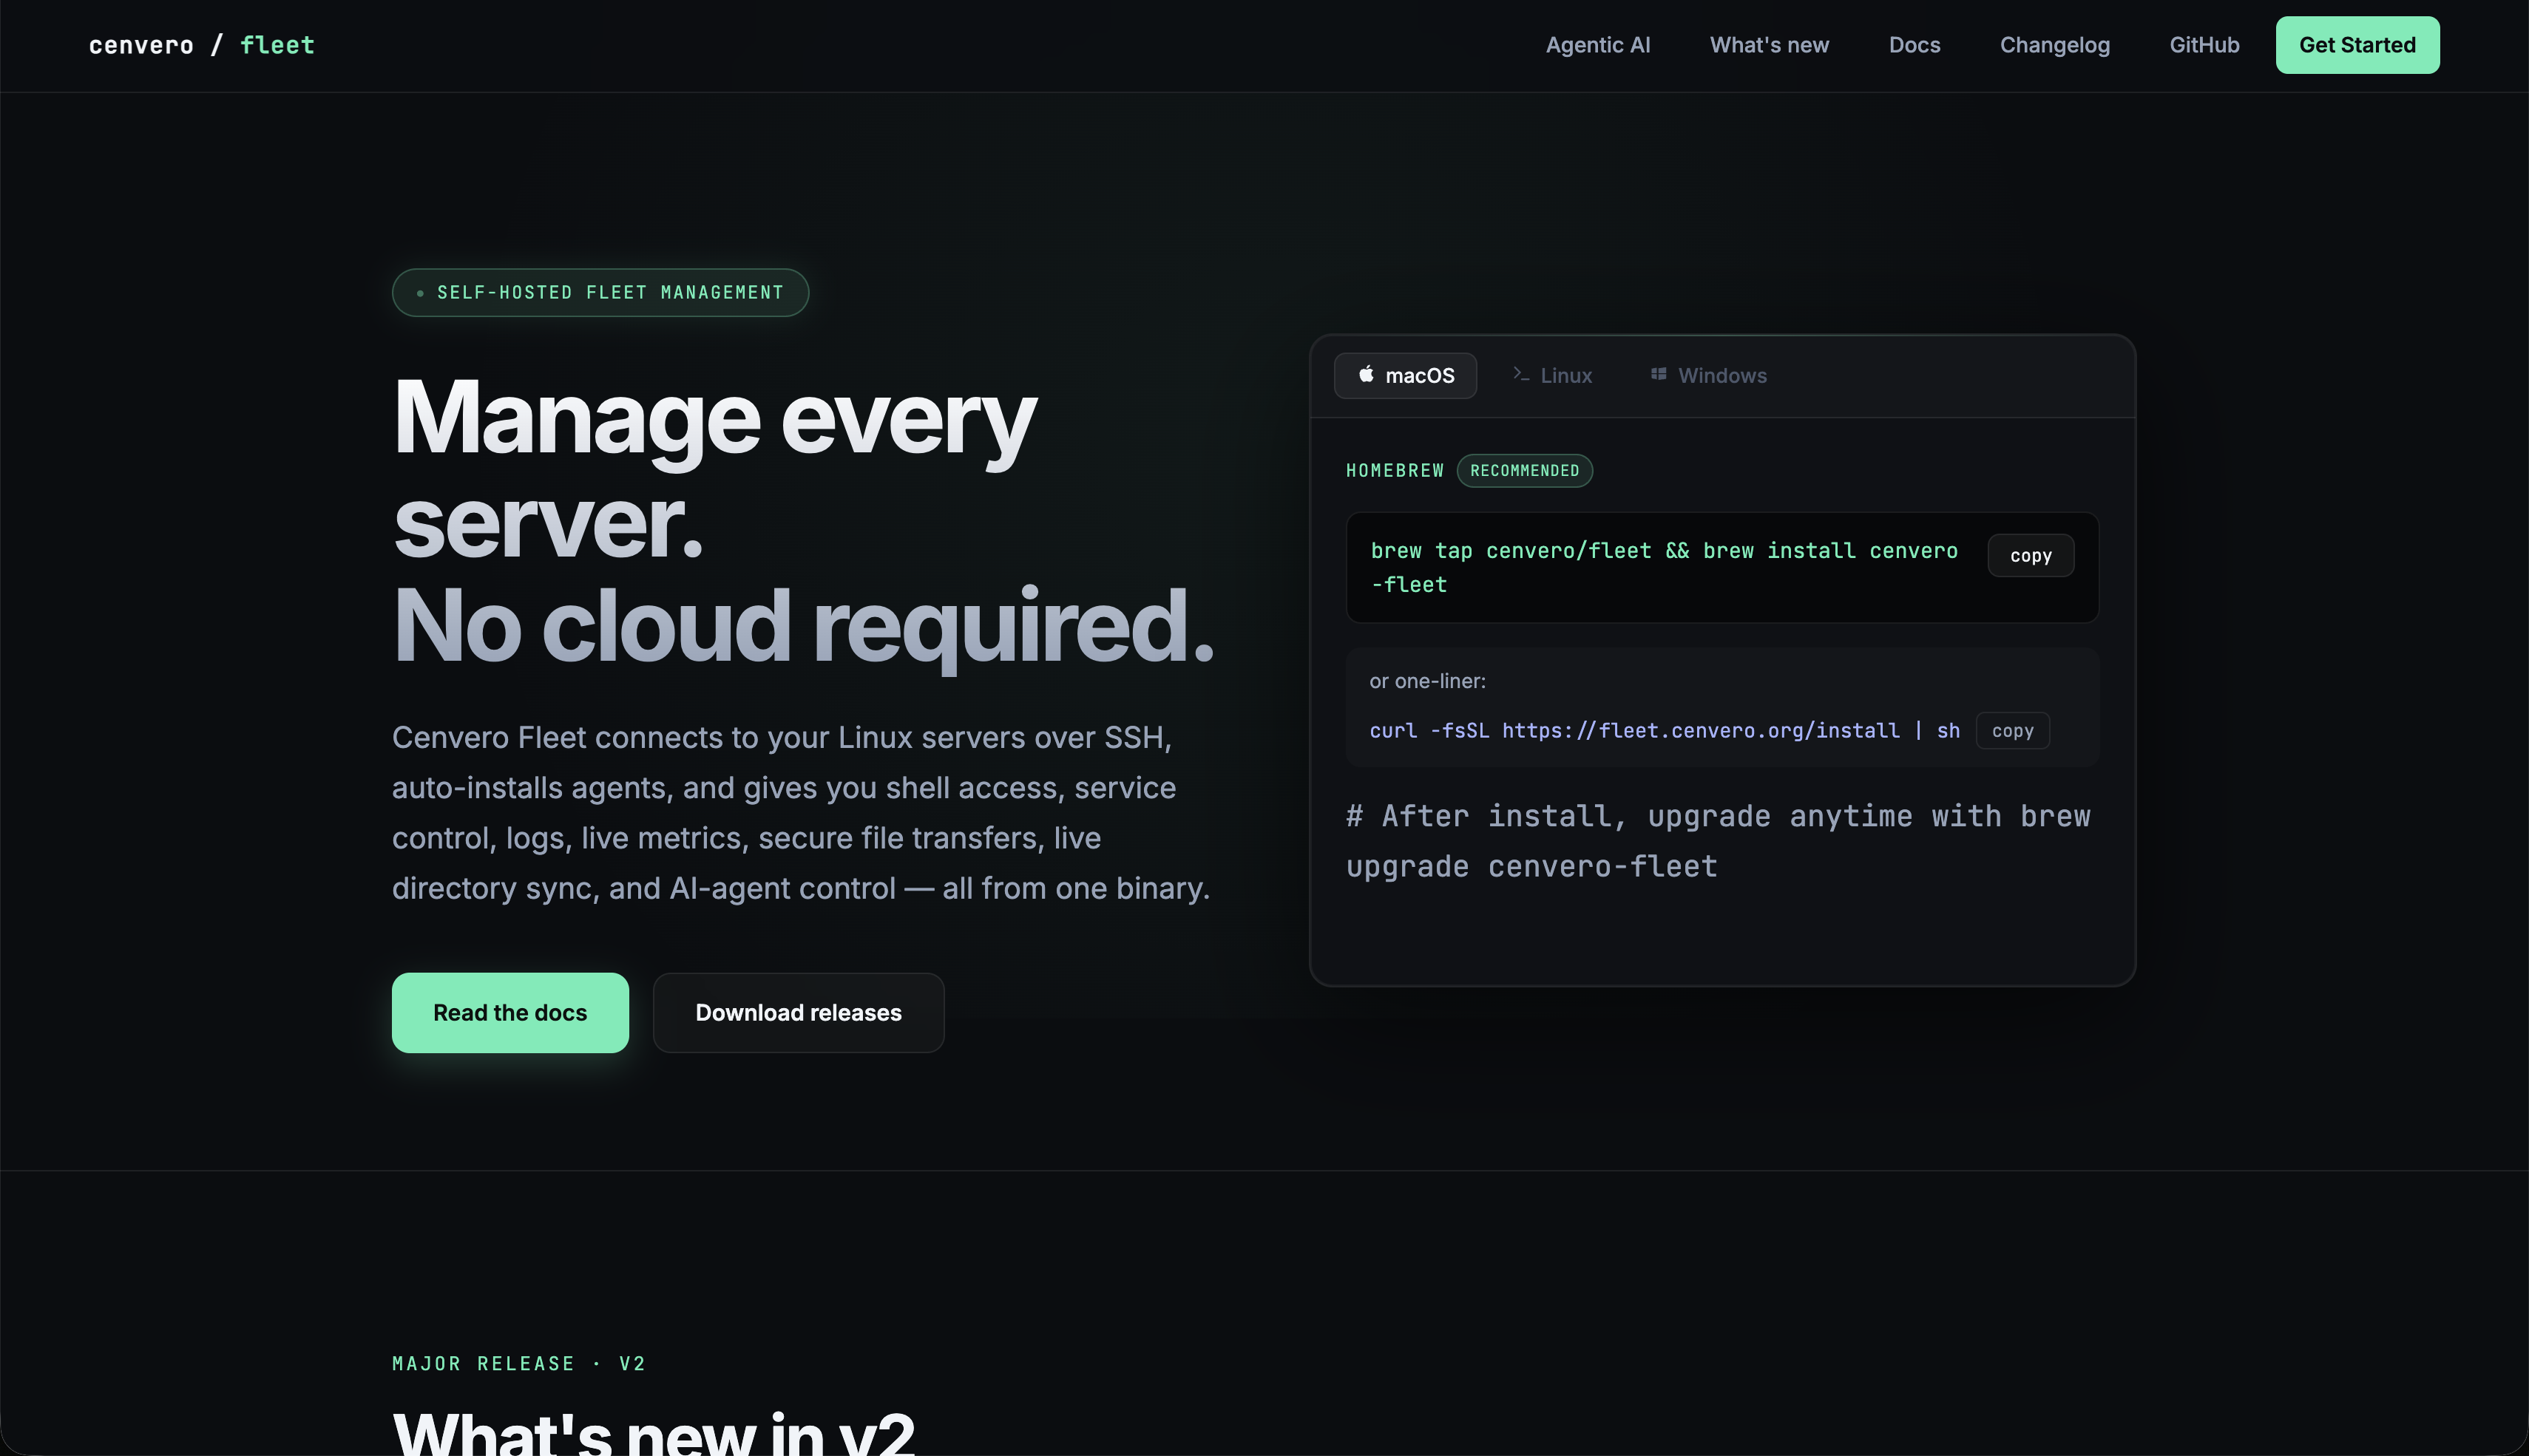
Task: Visit the GitHub link in the navbar
Action: click(2204, 45)
